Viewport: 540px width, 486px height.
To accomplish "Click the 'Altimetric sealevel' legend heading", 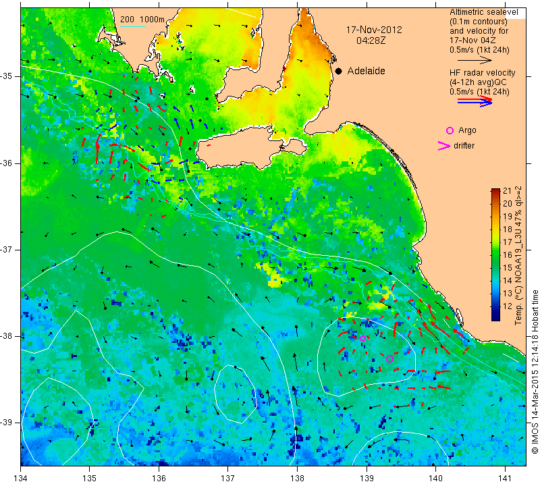I will (x=483, y=12).
